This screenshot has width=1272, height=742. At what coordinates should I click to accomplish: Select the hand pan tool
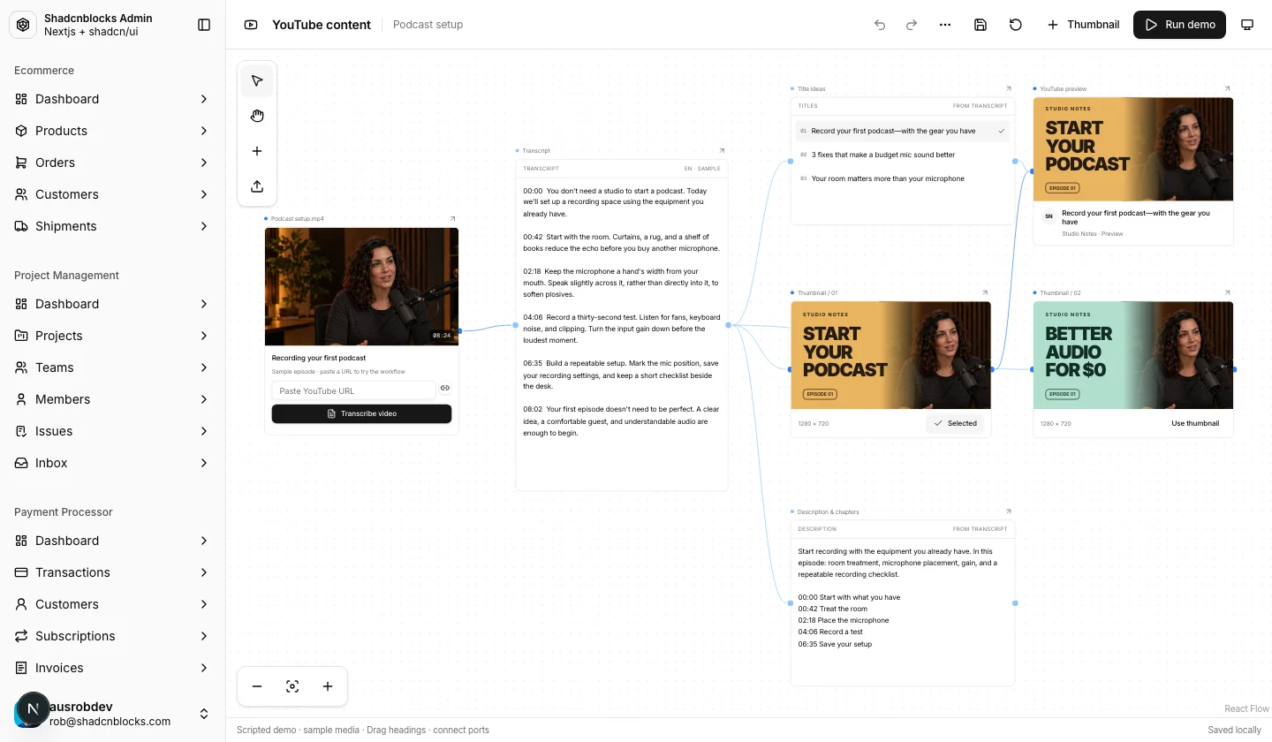coord(257,116)
